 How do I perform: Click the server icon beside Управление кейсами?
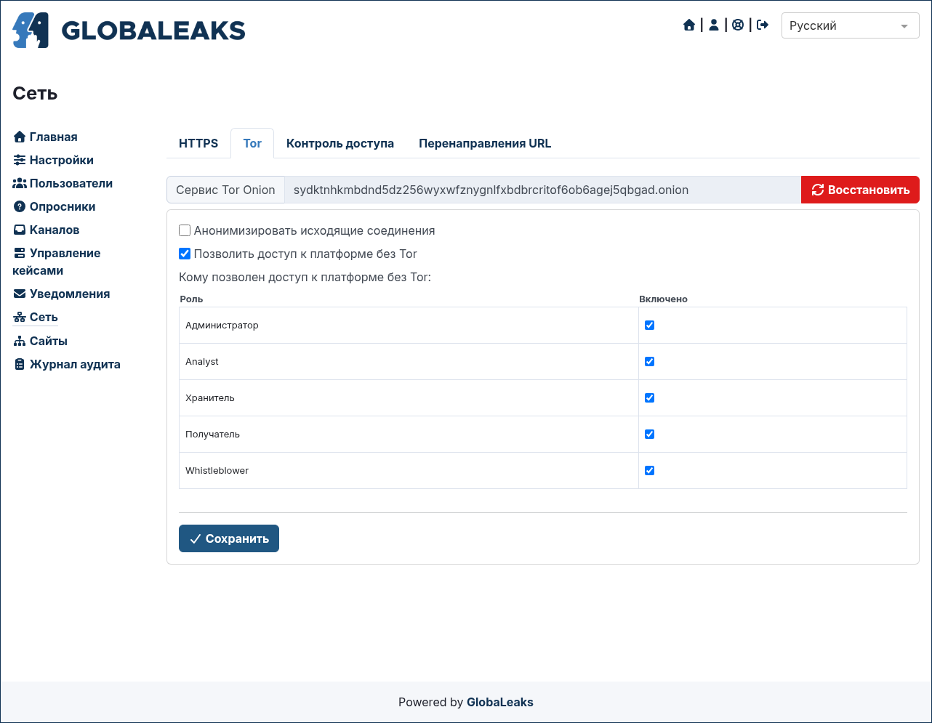pos(20,253)
